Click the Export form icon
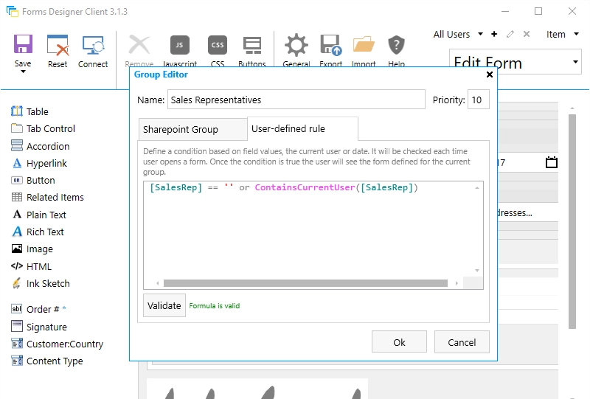Image resolution: width=590 pixels, height=399 pixels. [330, 46]
